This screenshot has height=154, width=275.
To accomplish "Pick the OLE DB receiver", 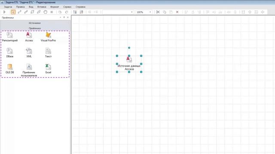I will (9, 68).
